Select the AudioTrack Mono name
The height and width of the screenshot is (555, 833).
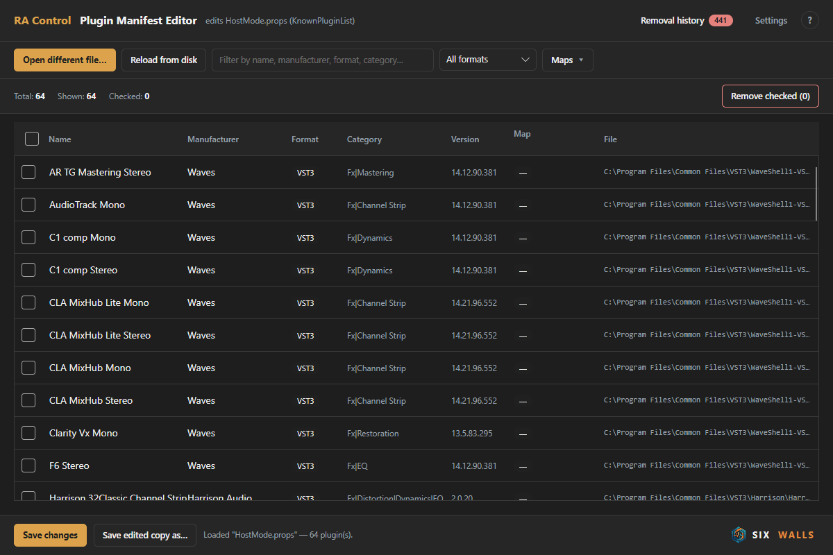(x=87, y=205)
